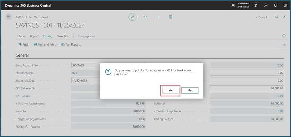
Task: Click the trash delete icon
Action: (x=171, y=17)
